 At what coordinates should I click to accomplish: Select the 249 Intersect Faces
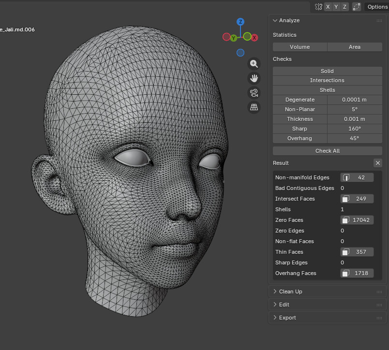coord(357,199)
